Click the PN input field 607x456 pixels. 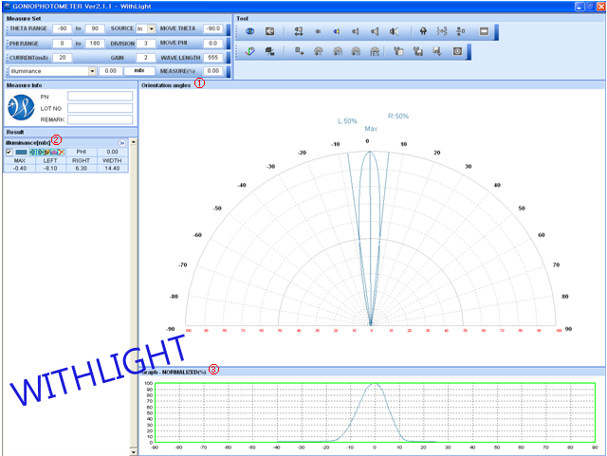click(100, 97)
